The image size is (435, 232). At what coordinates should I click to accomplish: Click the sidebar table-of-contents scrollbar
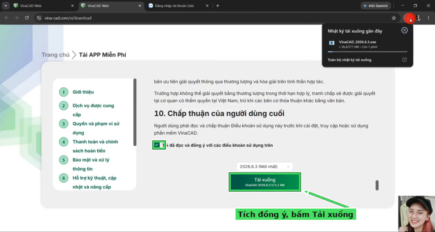[x=135, y=112]
